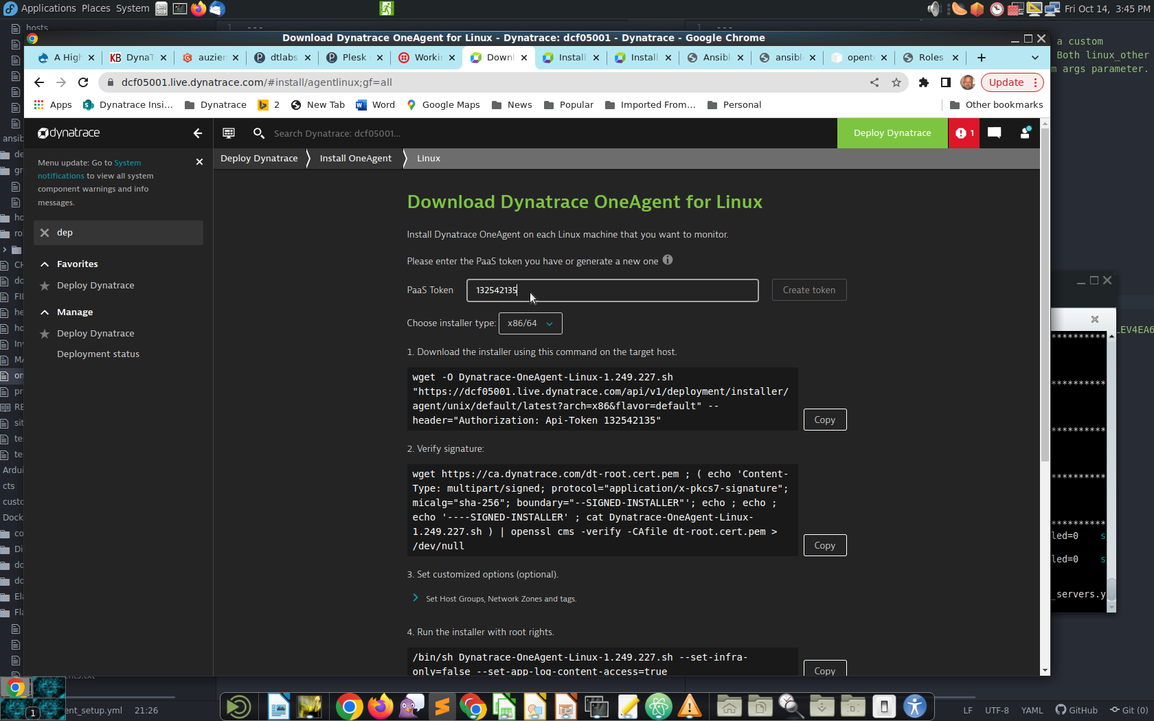Viewport: 1154px width, 721px height.
Task: Open the Popular bookmarks folder
Action: [569, 105]
